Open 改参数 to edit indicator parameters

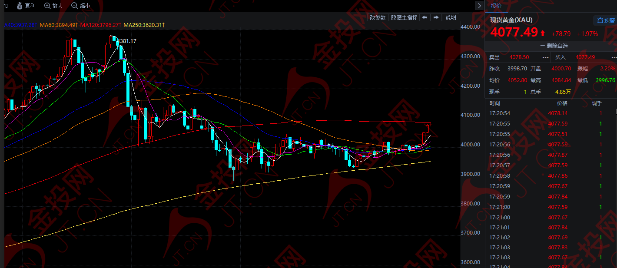point(378,17)
